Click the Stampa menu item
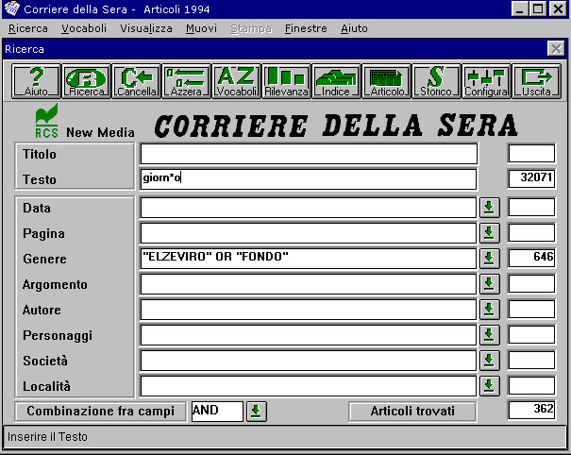The width and height of the screenshot is (571, 455). (251, 28)
